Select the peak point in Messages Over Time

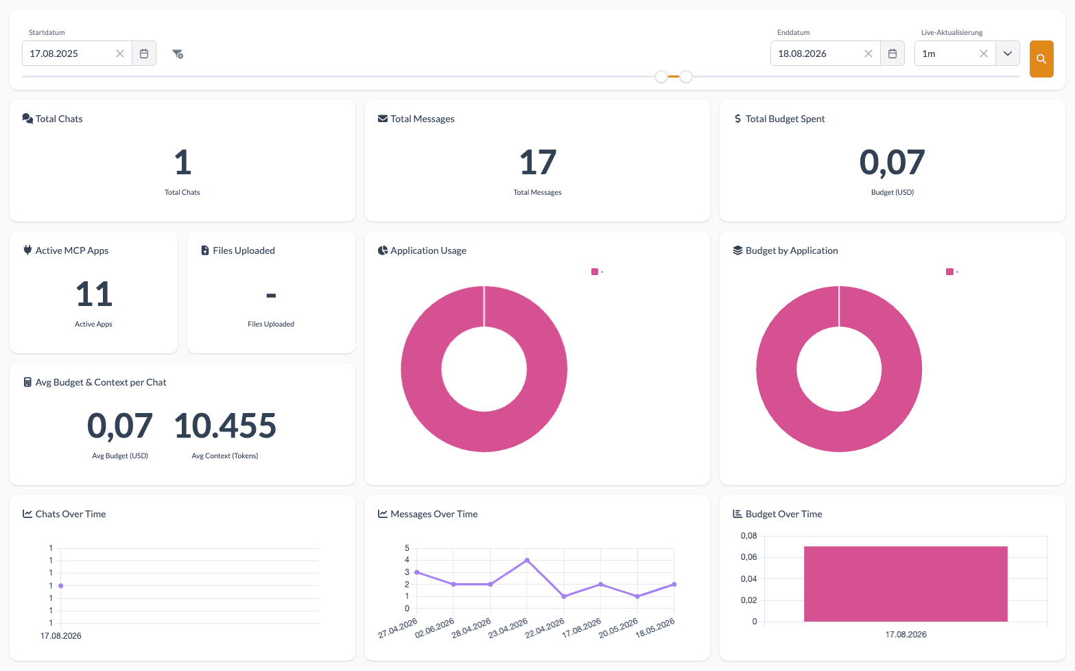point(527,561)
